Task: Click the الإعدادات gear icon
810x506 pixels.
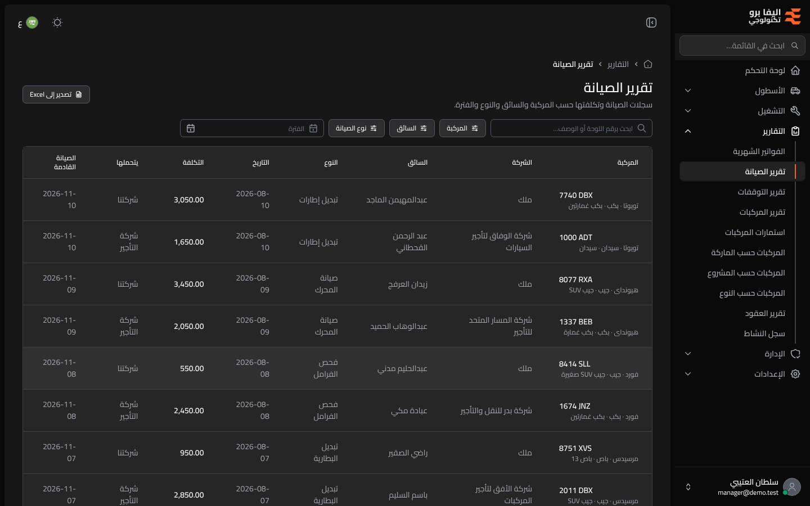Action: pos(795,374)
